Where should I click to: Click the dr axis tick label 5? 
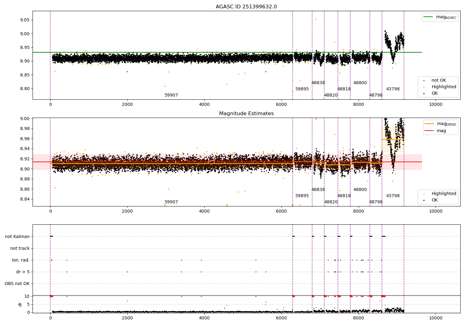tap(29, 305)
